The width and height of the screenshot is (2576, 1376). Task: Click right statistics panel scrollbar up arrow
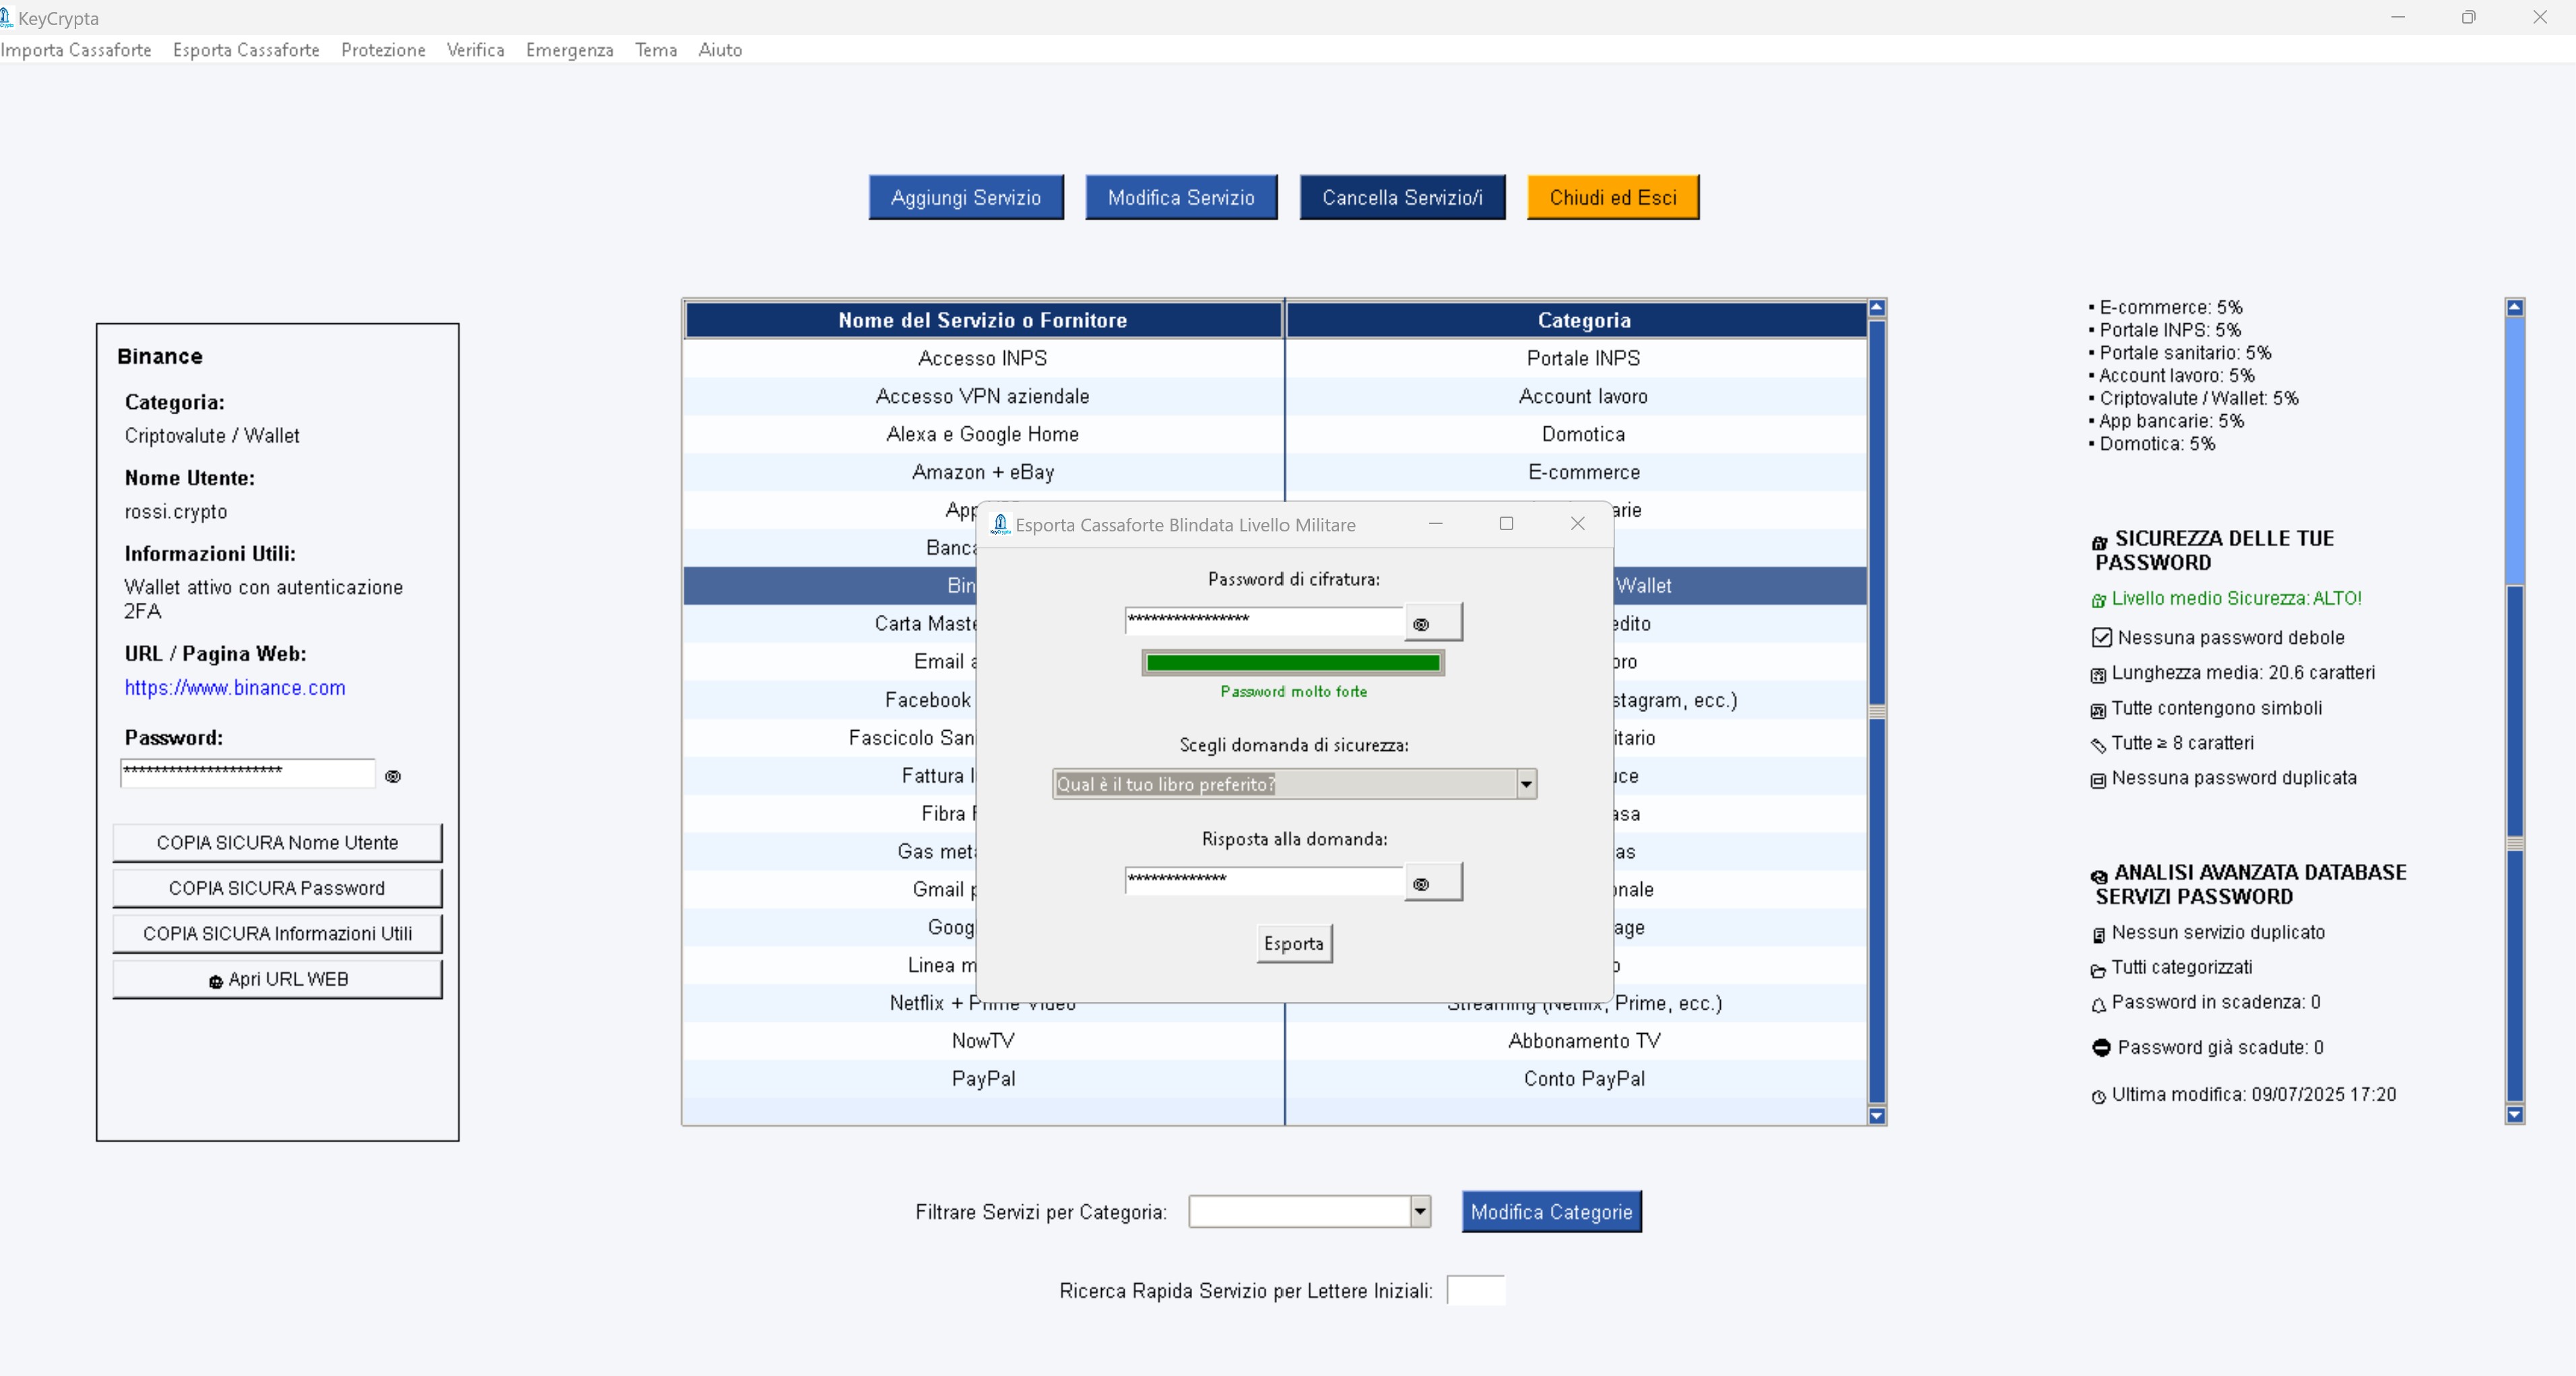2515,308
